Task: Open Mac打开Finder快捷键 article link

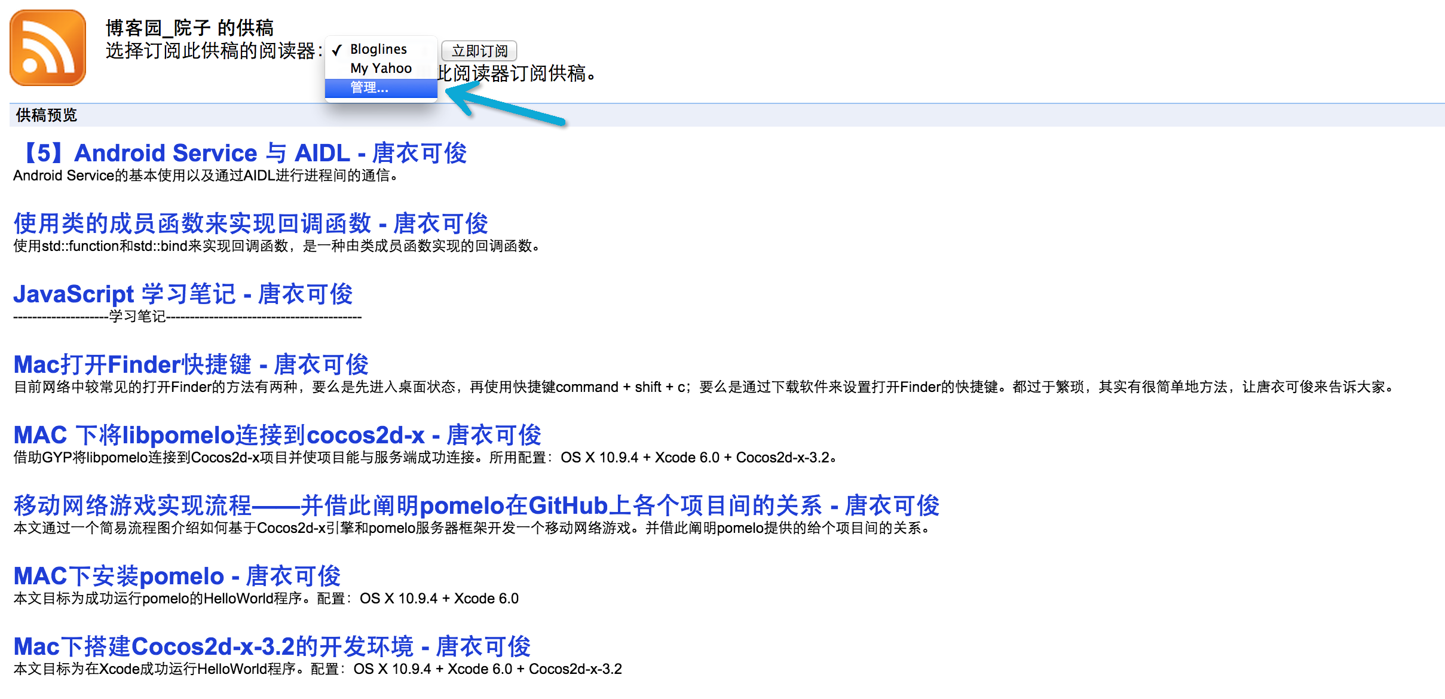Action: (191, 364)
